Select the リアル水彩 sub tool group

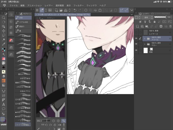[23, 22]
